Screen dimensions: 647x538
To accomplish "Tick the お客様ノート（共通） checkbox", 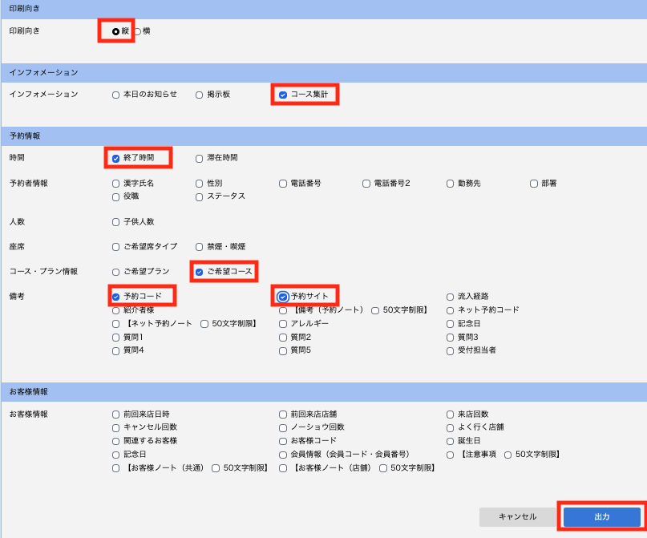I will click(x=115, y=468).
